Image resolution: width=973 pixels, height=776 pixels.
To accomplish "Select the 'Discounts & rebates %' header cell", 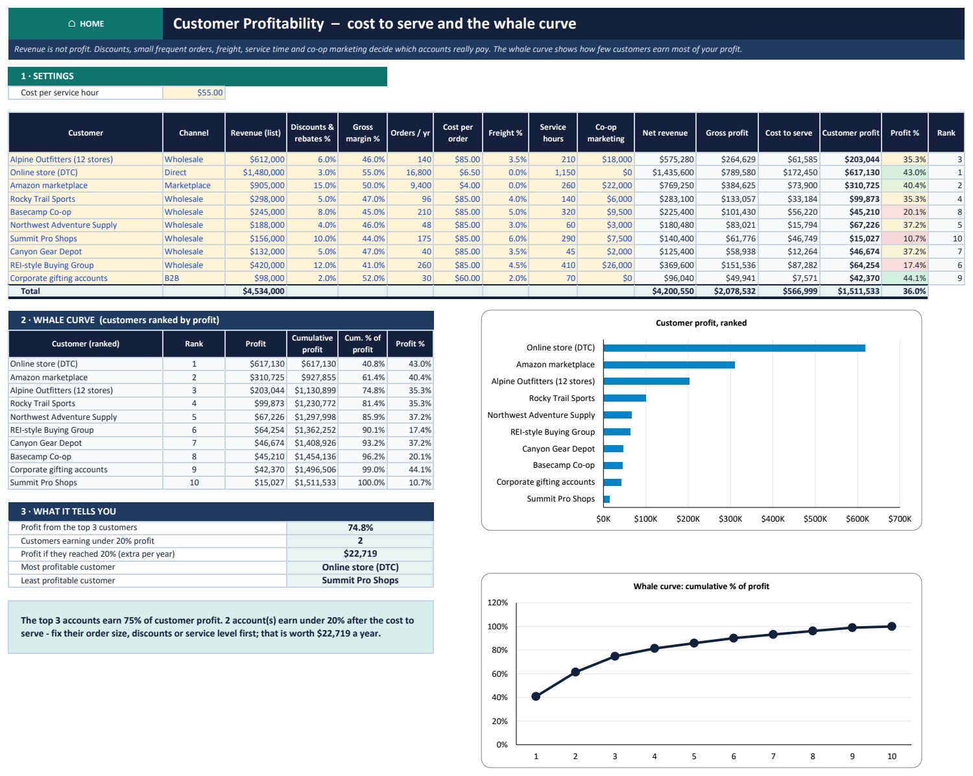I will 312,133.
